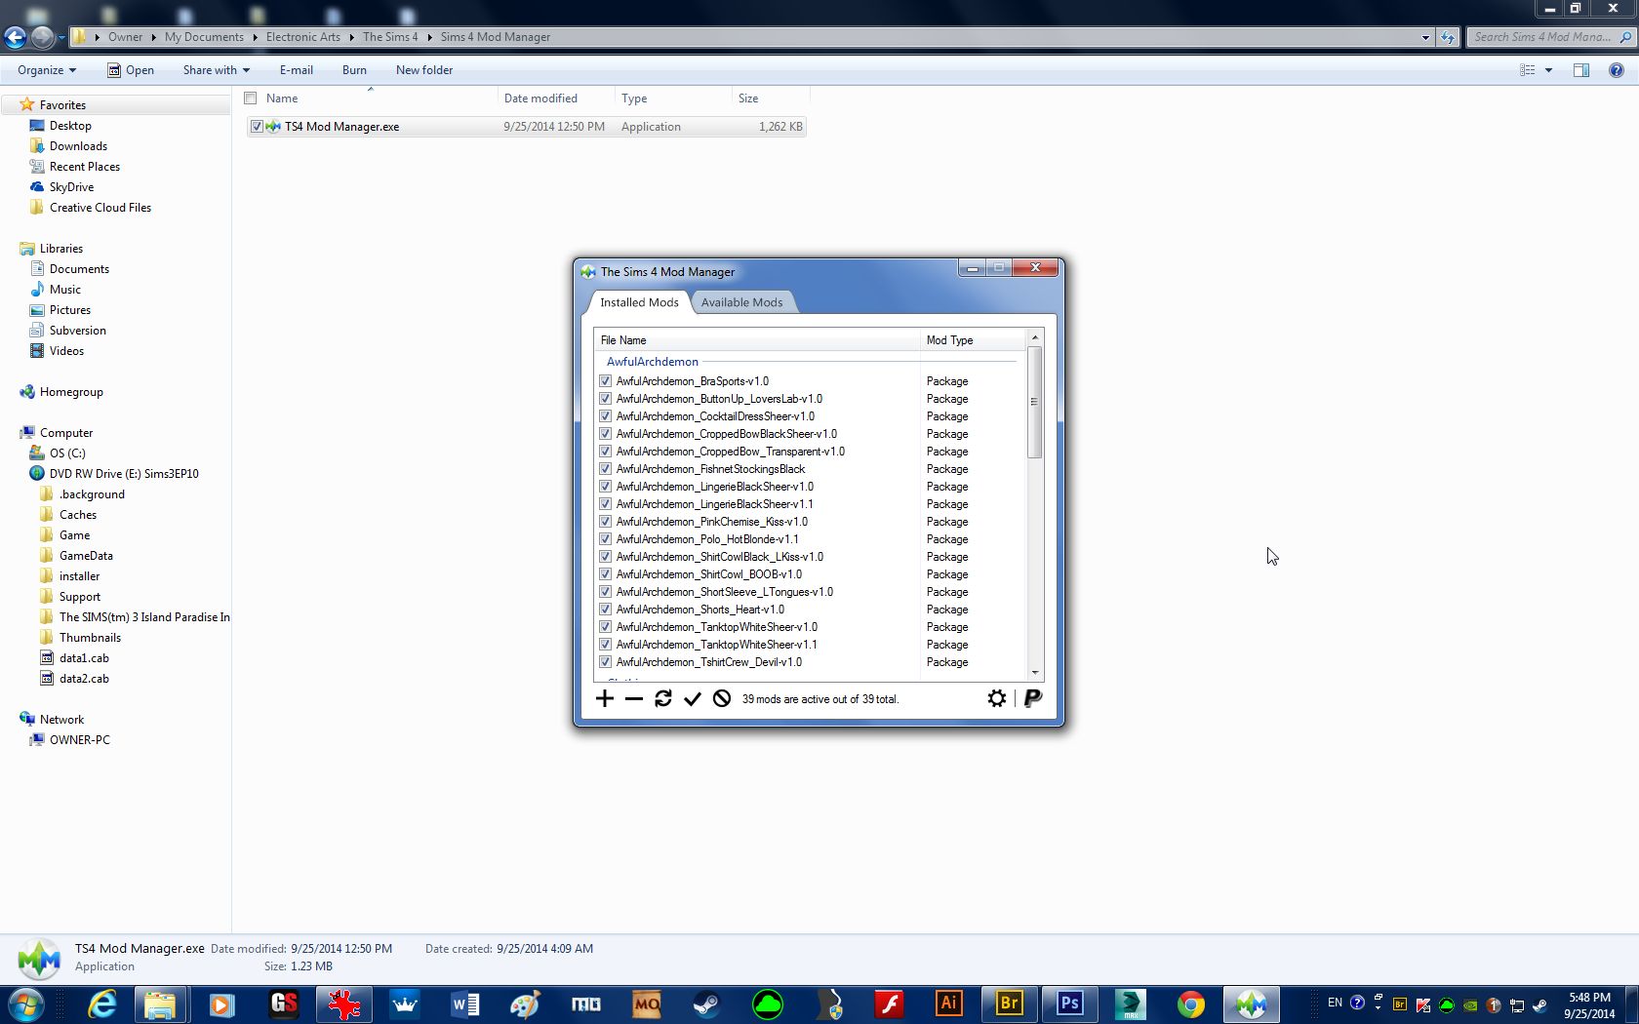
Task: Click the Explorer help icon
Action: 1616,70
